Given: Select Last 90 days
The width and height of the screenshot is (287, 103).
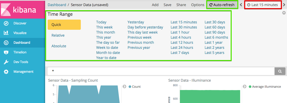Looking at the screenshot, I should click(215, 32).
